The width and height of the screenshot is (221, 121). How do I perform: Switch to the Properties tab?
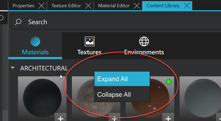pyautogui.click(x=23, y=6)
